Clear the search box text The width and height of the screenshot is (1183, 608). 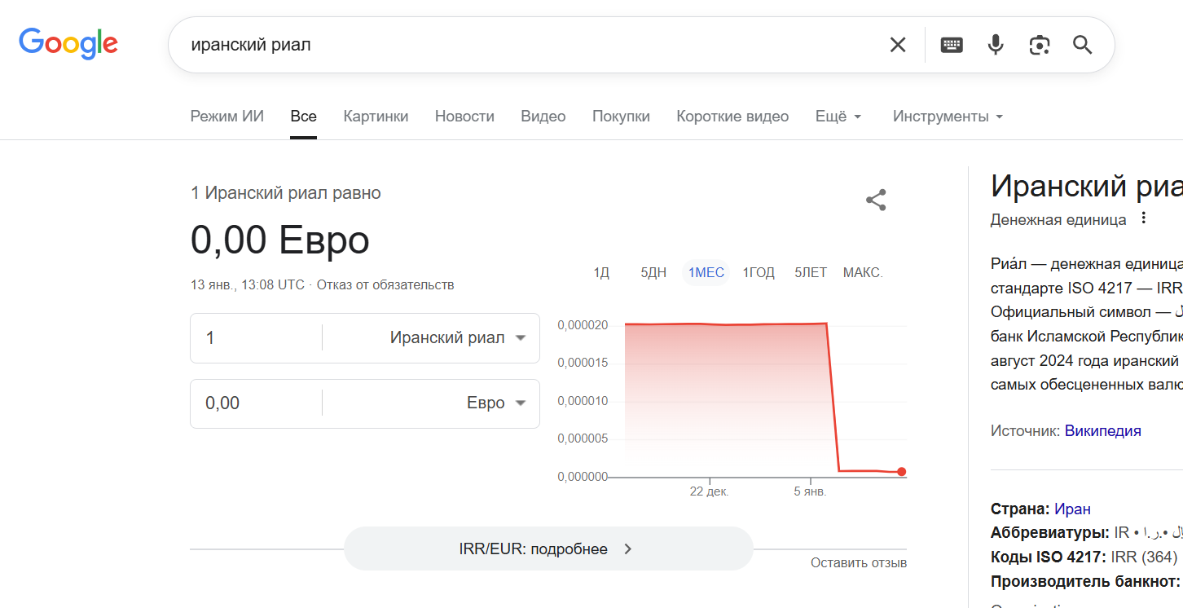[897, 45]
